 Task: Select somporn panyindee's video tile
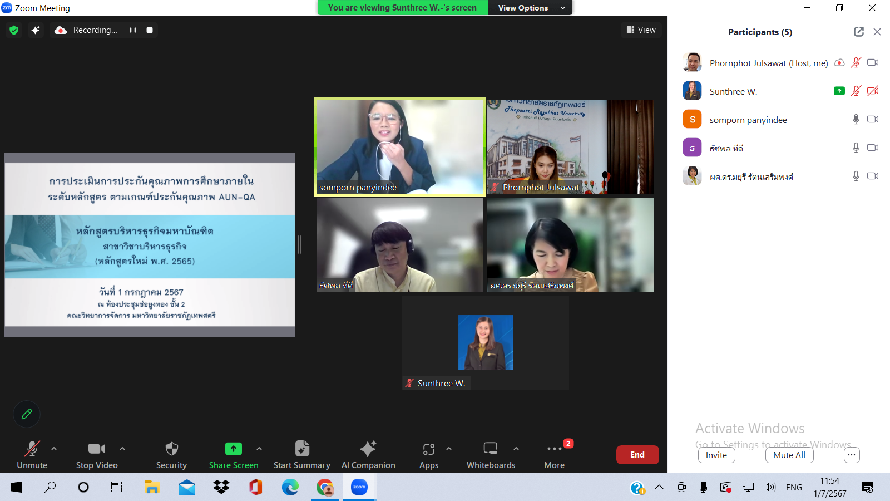[399, 146]
